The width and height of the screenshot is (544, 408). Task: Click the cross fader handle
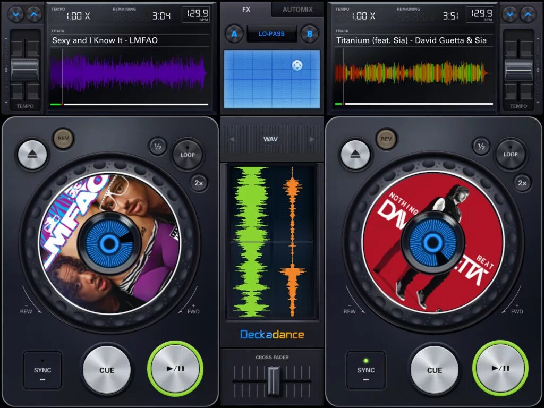(x=273, y=381)
